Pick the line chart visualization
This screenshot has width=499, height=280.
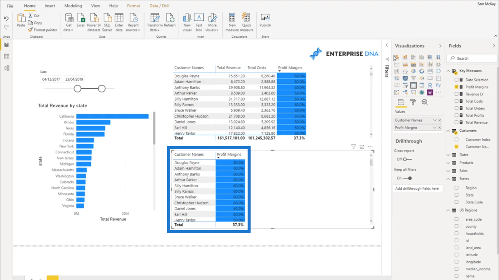397,64
